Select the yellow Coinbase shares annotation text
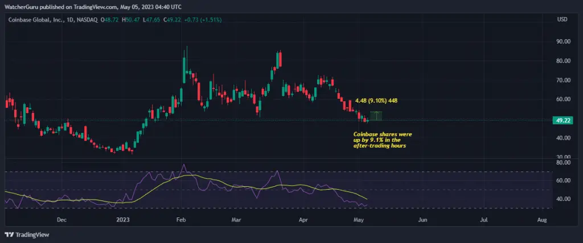Screen dimensions: 583x243 tap(377, 140)
